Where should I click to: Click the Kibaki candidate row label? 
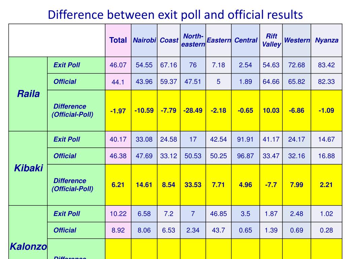tap(28, 168)
